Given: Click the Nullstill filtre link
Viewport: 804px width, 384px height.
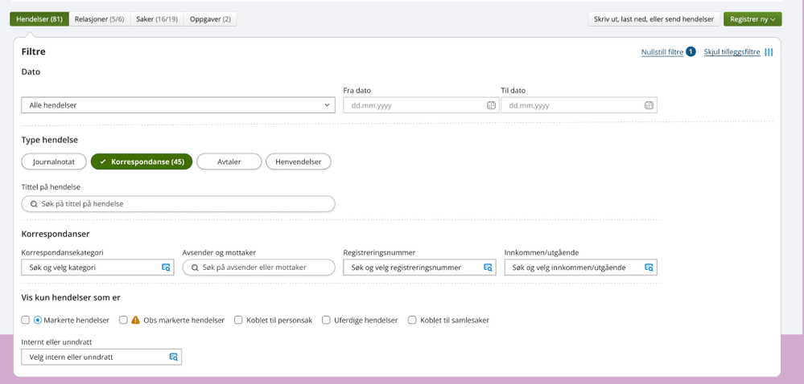Looking at the screenshot, I should click(662, 52).
